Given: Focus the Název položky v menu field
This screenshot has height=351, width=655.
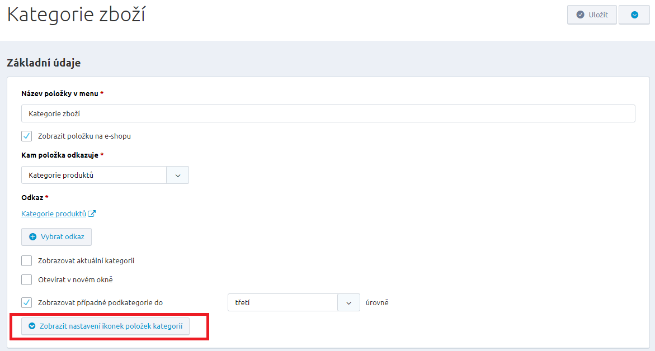Looking at the screenshot, I should [328, 113].
